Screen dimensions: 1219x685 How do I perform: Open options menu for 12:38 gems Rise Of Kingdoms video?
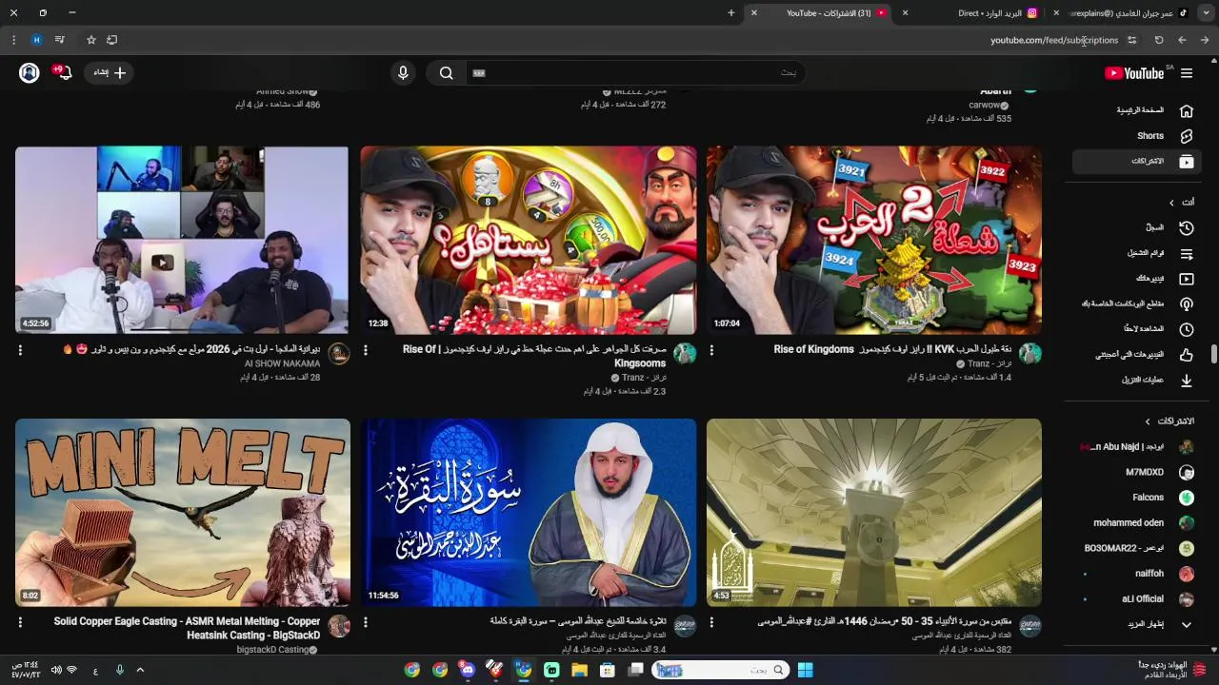tap(366, 350)
